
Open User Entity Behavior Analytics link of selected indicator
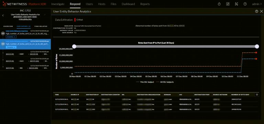click(x=17, y=41)
